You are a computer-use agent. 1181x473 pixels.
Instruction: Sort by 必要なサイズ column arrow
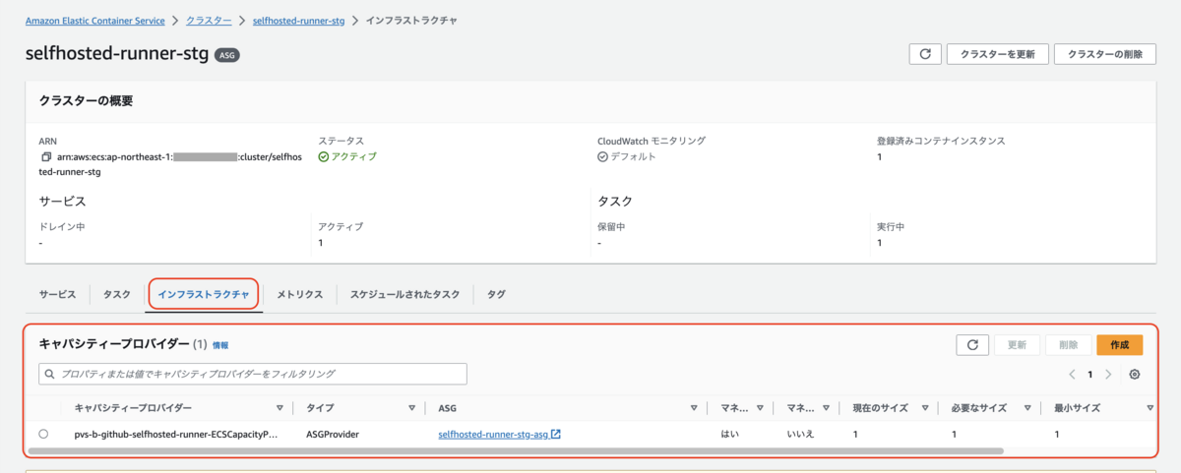pos(1027,407)
